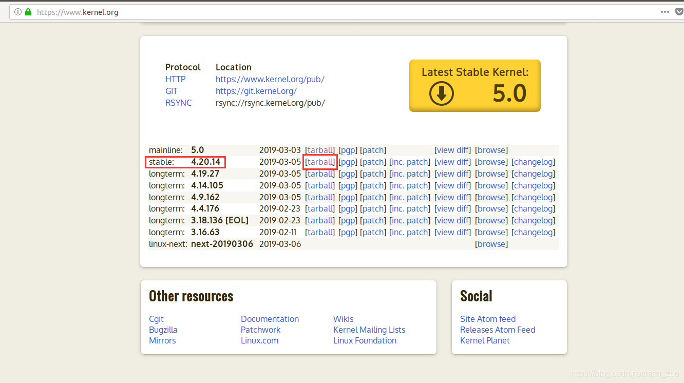The width and height of the screenshot is (684, 383).
Task: Select the rsync://rsync.kernel.org/pub/ text
Action: [x=270, y=103]
